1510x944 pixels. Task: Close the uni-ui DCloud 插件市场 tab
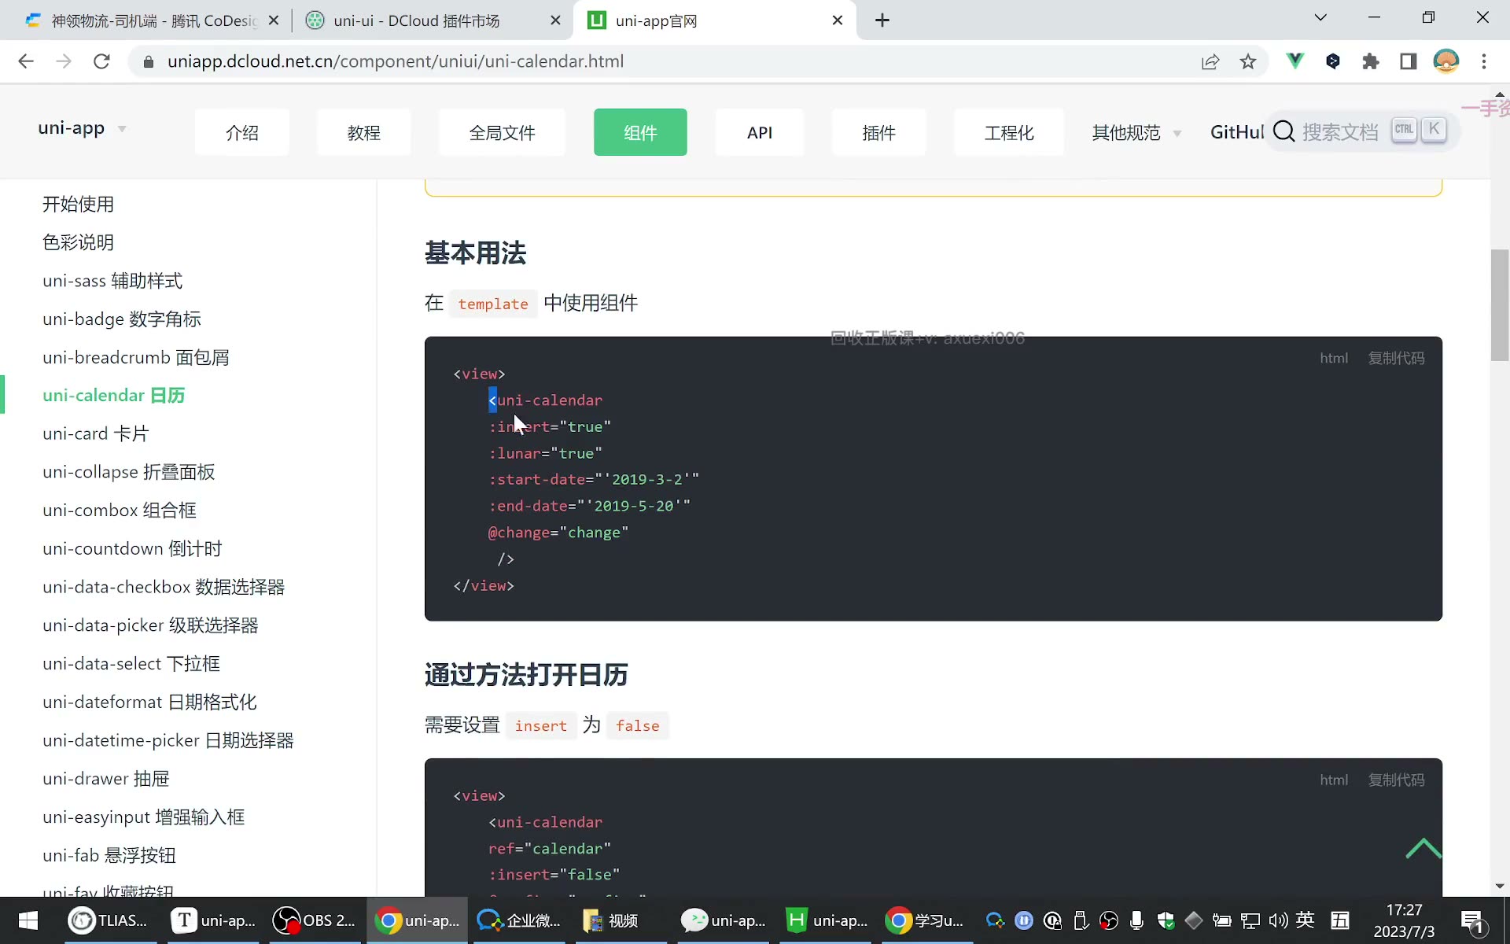pos(555,20)
